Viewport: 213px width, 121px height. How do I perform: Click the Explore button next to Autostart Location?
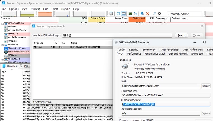coord(206,113)
